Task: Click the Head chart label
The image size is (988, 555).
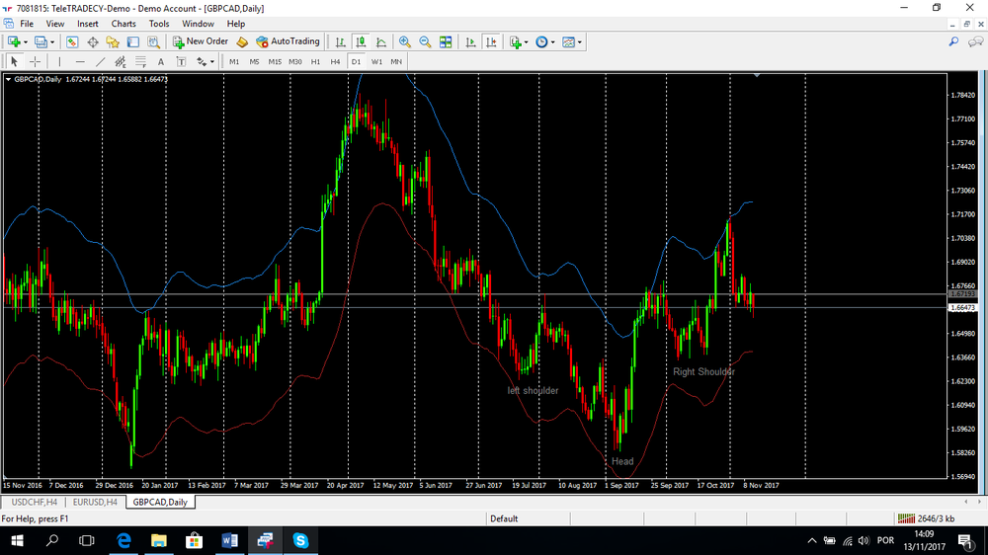Action: click(x=622, y=461)
